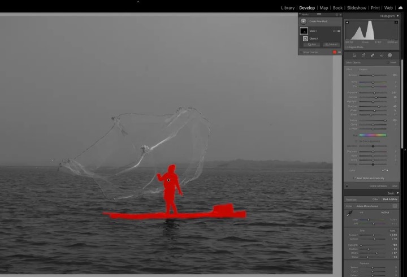Collapse the Masks panel with its toggle
Image resolution: width=407 pixels, height=277 pixels.
pos(300,14)
